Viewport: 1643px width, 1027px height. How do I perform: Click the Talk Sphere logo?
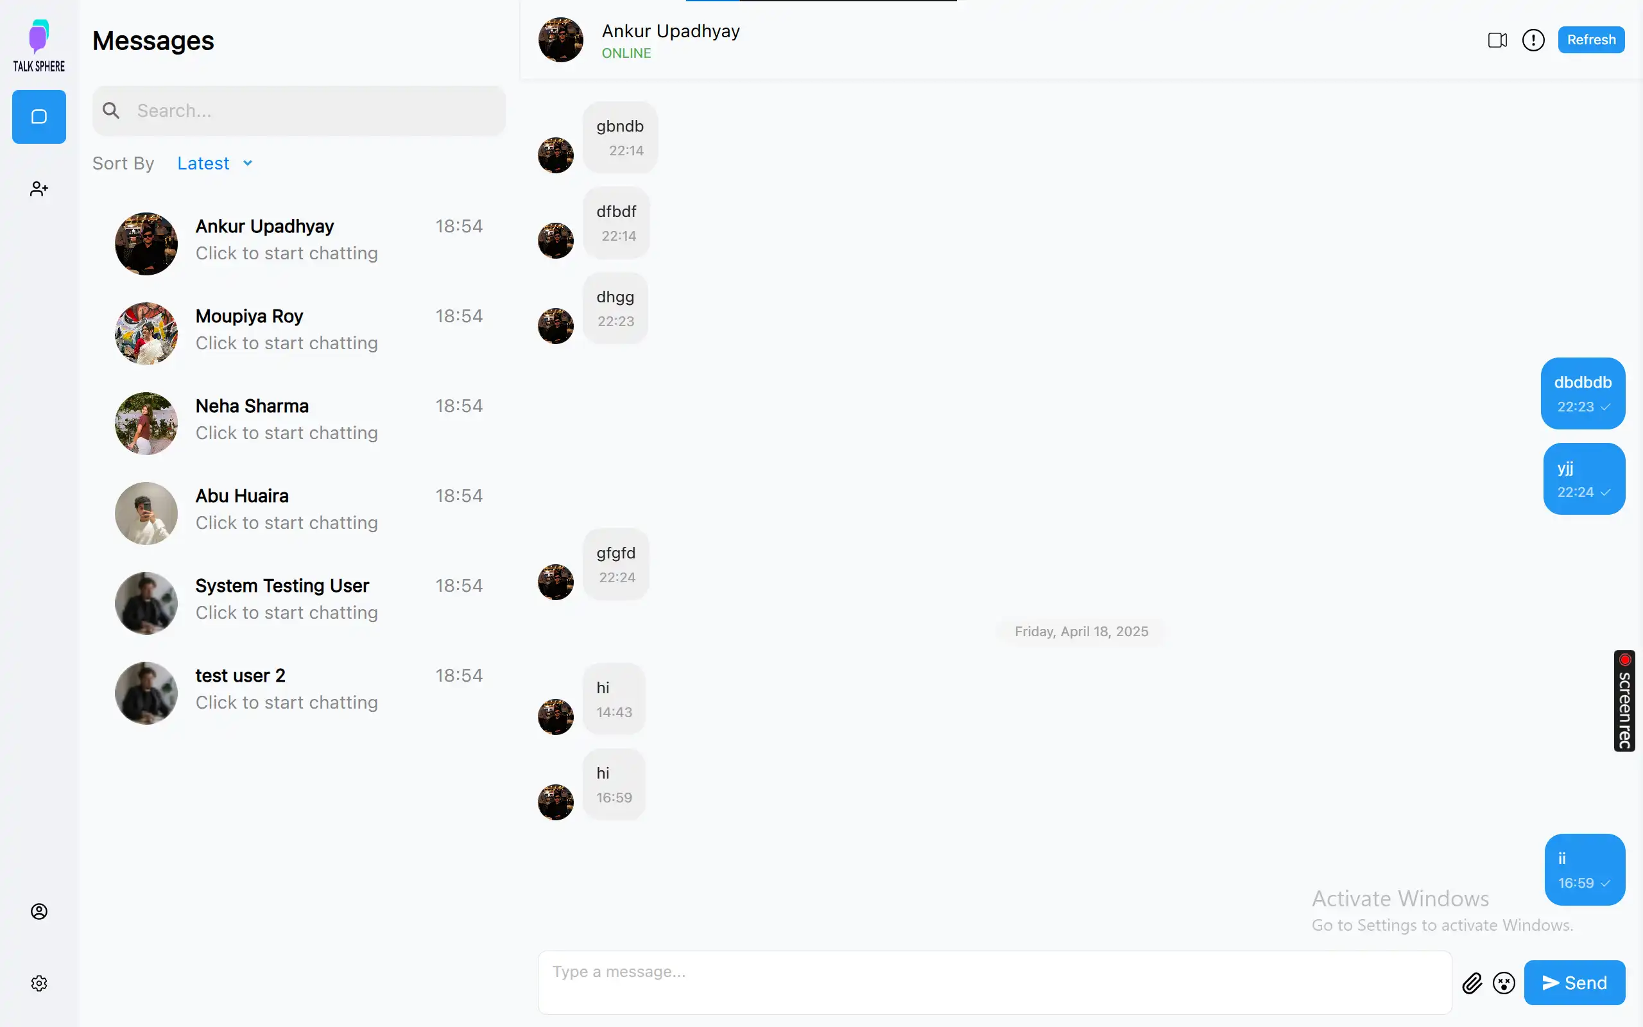39,46
